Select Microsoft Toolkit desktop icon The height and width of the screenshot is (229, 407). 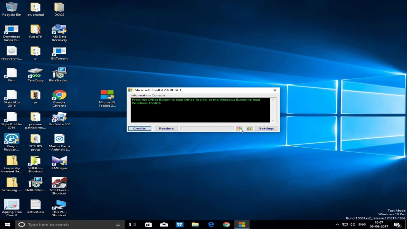(107, 99)
